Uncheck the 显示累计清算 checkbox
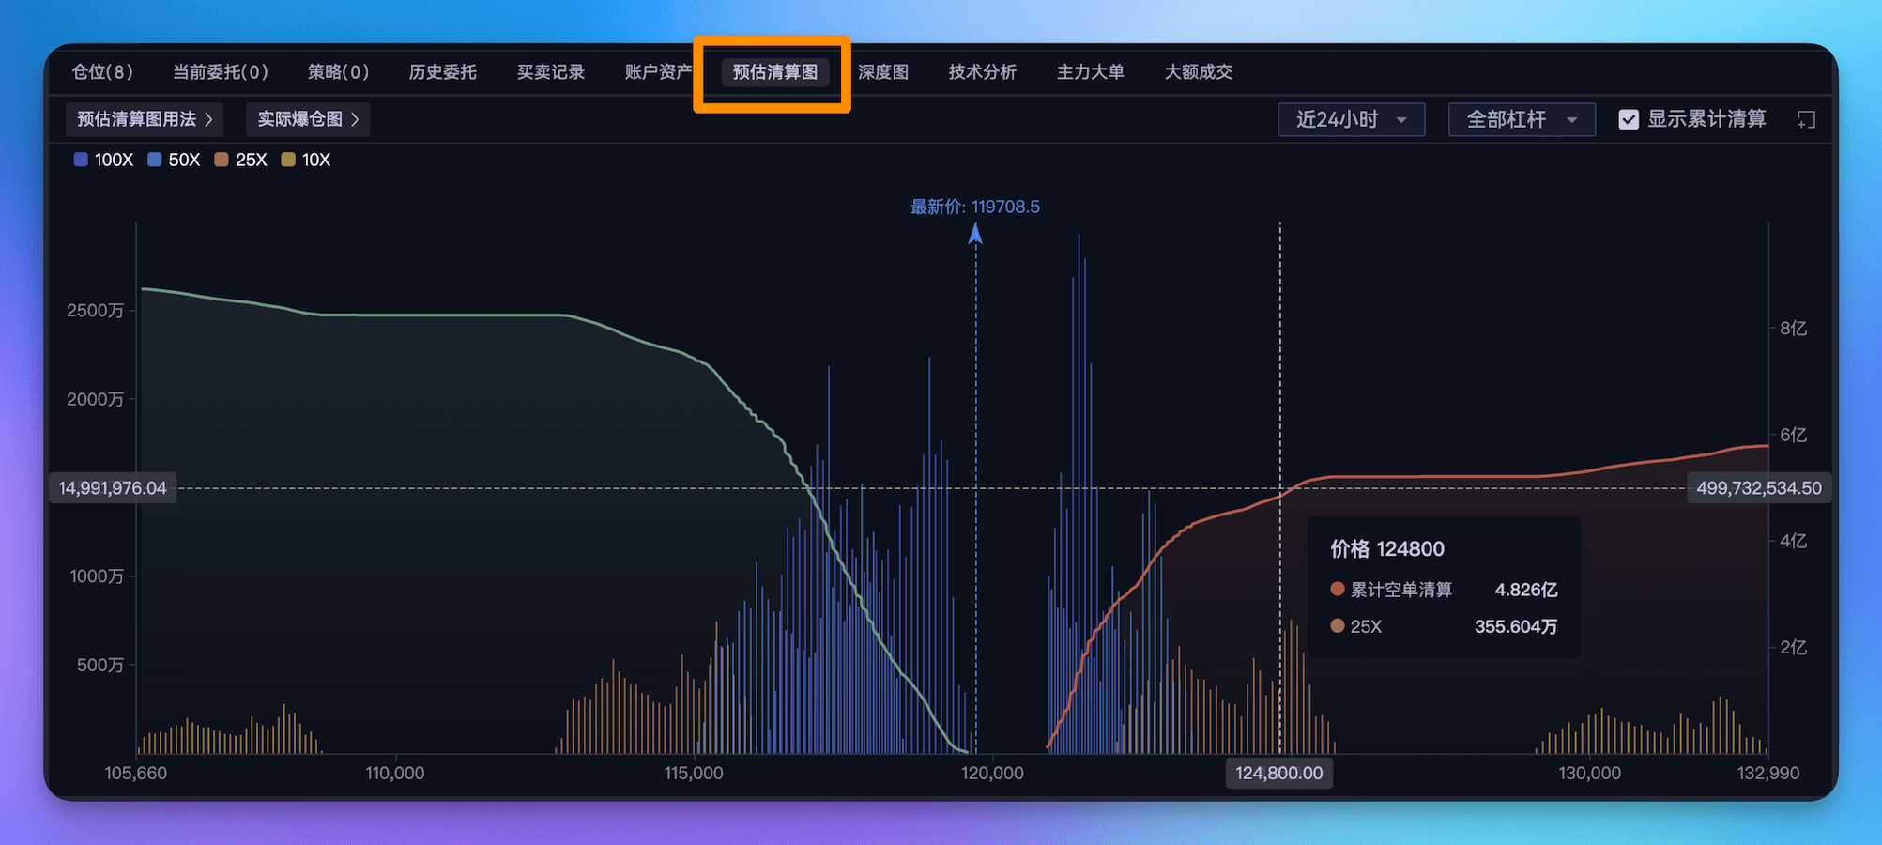This screenshot has width=1882, height=845. [x=1629, y=119]
